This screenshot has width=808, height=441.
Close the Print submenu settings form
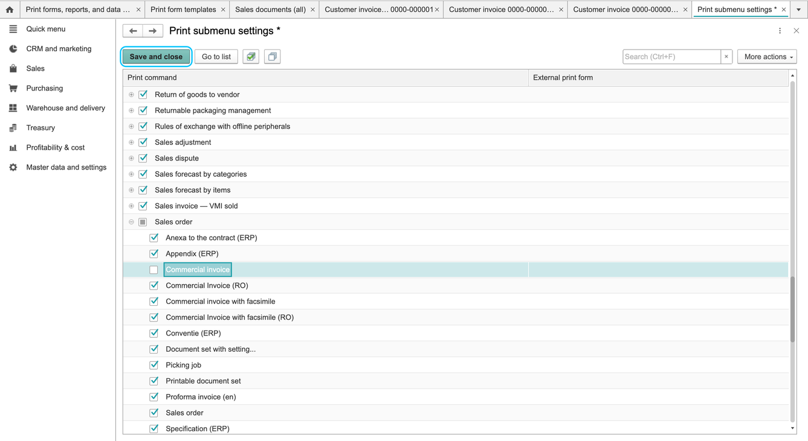click(x=797, y=31)
